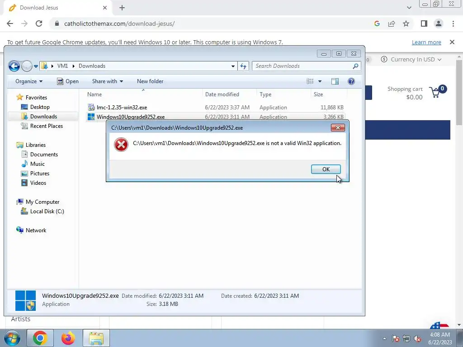This screenshot has height=347, width=463.
Task: Click Chrome back button
Action: [x=10, y=23]
